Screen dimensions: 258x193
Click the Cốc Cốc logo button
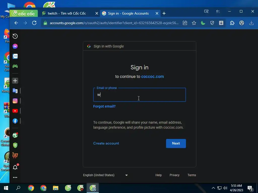tap(24, 14)
